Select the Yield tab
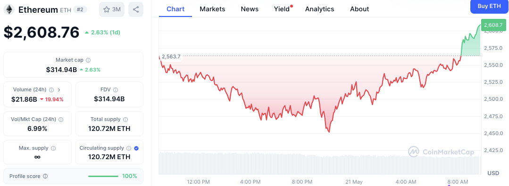 click(x=282, y=9)
